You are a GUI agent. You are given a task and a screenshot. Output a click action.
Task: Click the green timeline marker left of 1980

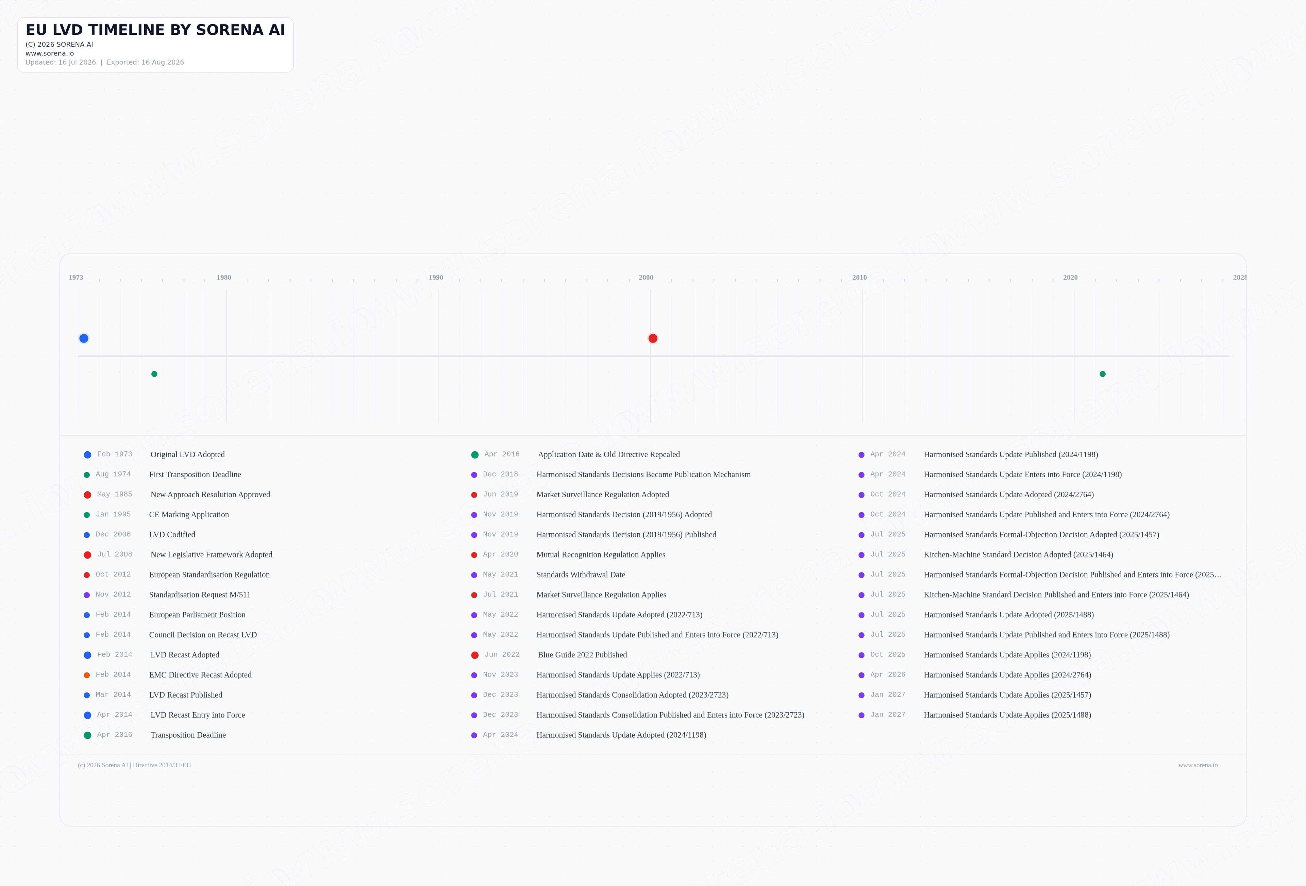click(x=154, y=374)
